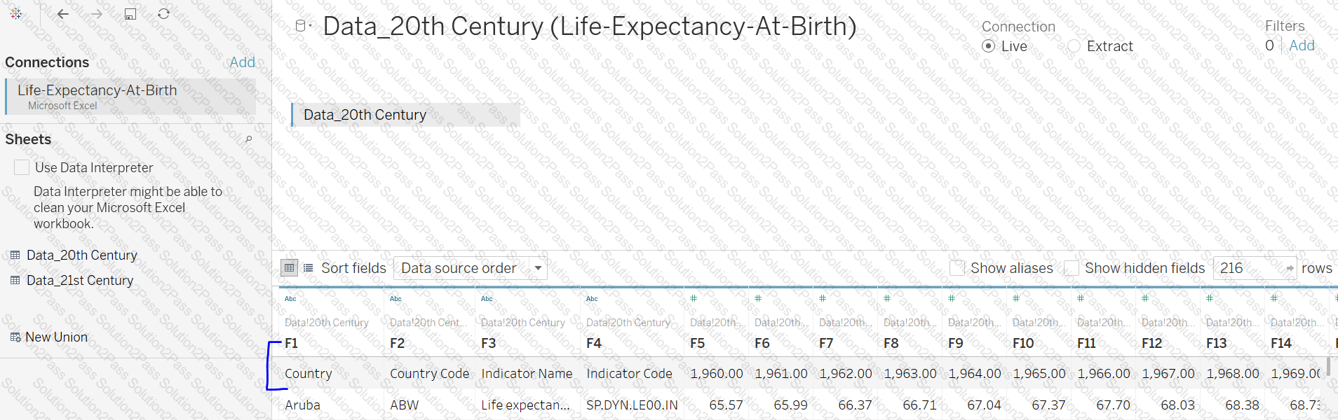This screenshot has height=420, width=1338.
Task: Click the Abc data type icon for F1
Action: pyautogui.click(x=290, y=299)
